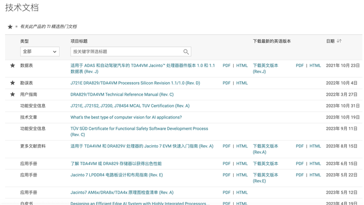This screenshot has width=364, height=205.
Task: Open HTML of 原理图检查清单
Action: [242, 192]
